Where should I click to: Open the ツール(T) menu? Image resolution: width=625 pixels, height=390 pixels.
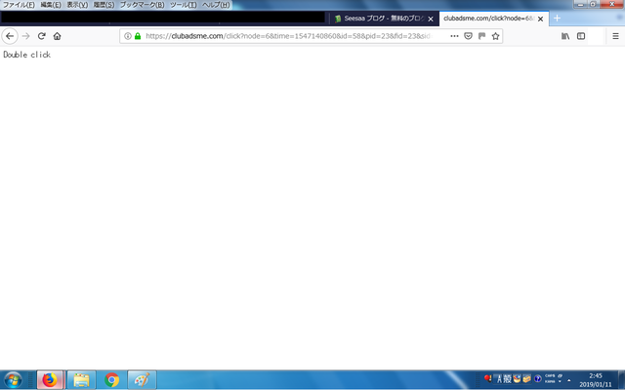pyautogui.click(x=183, y=5)
